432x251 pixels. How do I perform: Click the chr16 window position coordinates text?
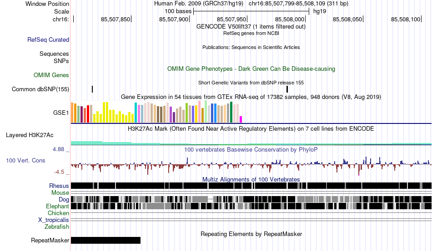tap(298, 4)
